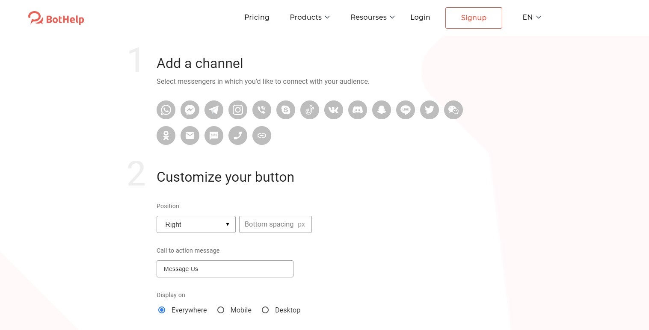Select the Instagram messenger icon
This screenshot has width=649, height=330.
(x=238, y=110)
